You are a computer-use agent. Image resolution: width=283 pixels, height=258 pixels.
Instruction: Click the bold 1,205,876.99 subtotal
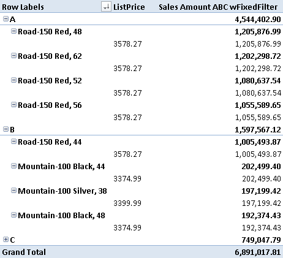click(258, 32)
